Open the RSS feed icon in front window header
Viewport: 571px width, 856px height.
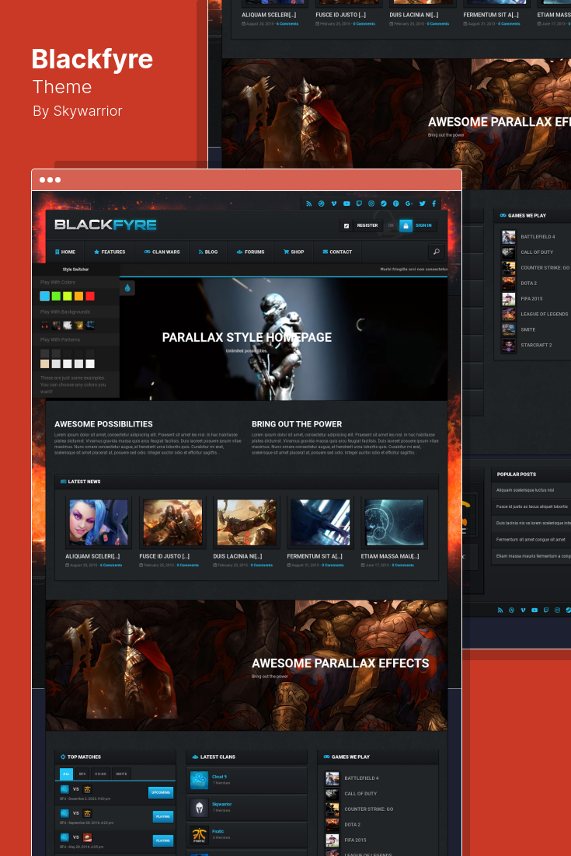point(309,204)
